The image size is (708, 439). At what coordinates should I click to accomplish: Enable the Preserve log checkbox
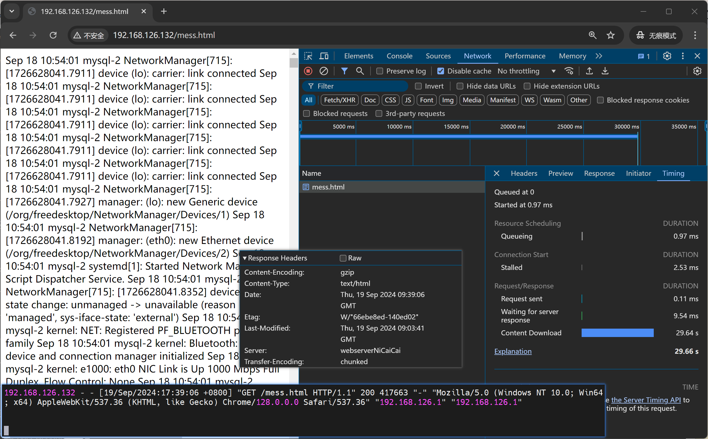(x=380, y=71)
